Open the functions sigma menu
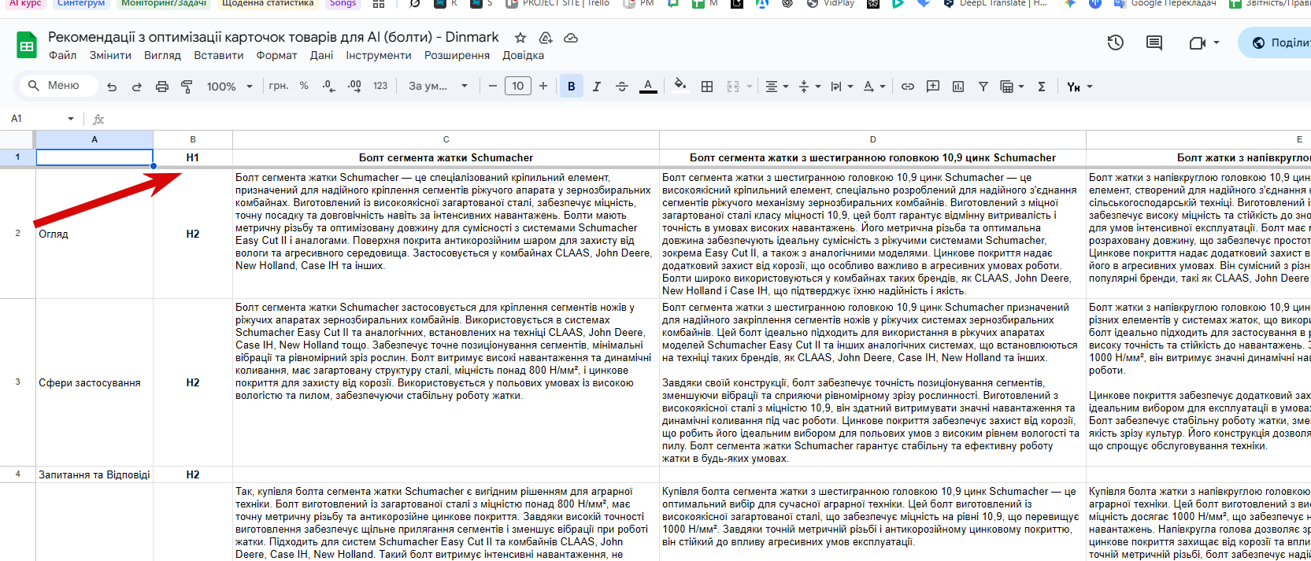1311x561 pixels. click(x=1042, y=87)
